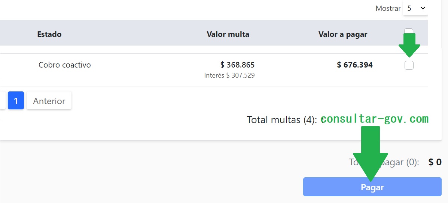Click the Mostrar label text
The width and height of the screenshot is (448, 203).
coord(388,8)
